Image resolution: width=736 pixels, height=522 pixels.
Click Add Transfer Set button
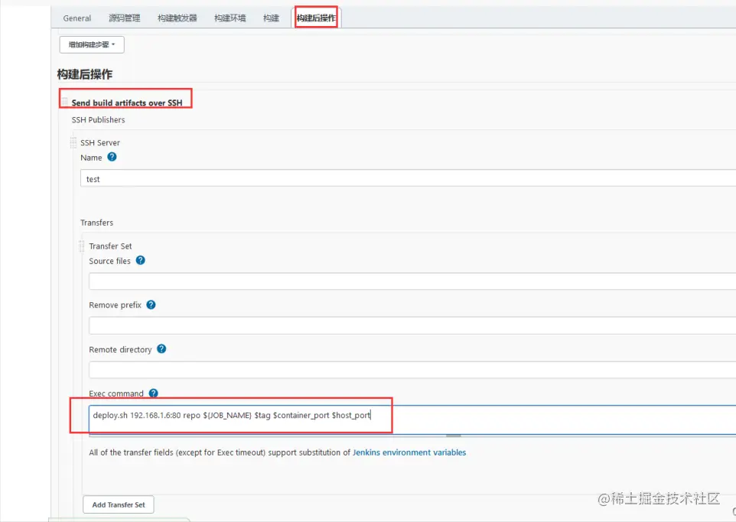(x=119, y=504)
